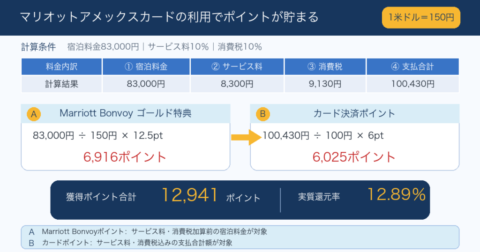Click the "1米ドル=150円" exchange rate badge

[421, 17]
